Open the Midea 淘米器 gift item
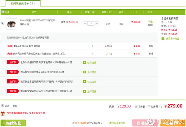Image resolution: width=186 pixels, height=127 pixels. point(27,46)
